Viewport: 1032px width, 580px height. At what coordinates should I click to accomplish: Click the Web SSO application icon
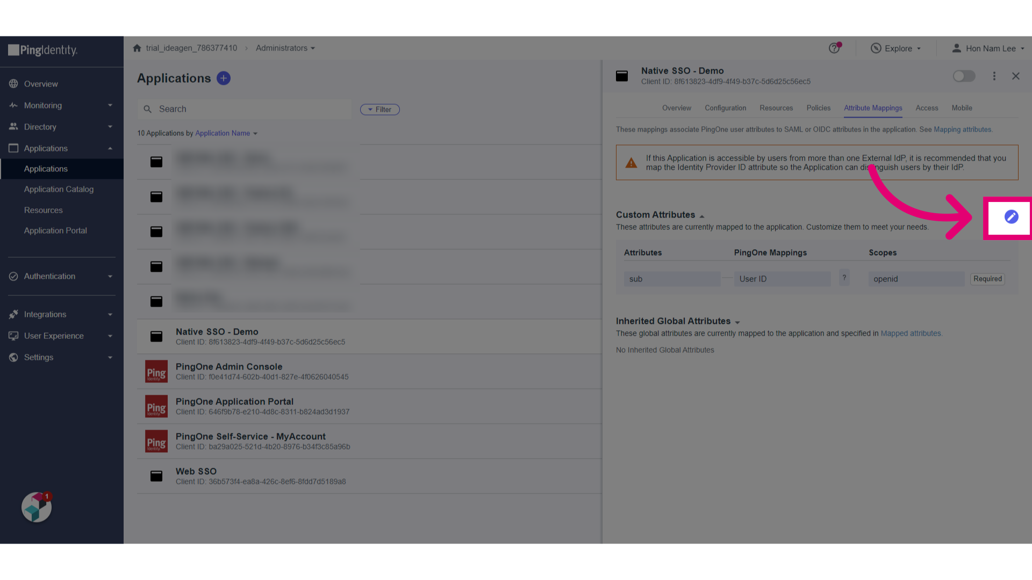pyautogui.click(x=156, y=476)
